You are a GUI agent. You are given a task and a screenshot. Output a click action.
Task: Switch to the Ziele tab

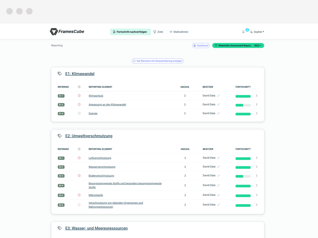[x=158, y=32]
